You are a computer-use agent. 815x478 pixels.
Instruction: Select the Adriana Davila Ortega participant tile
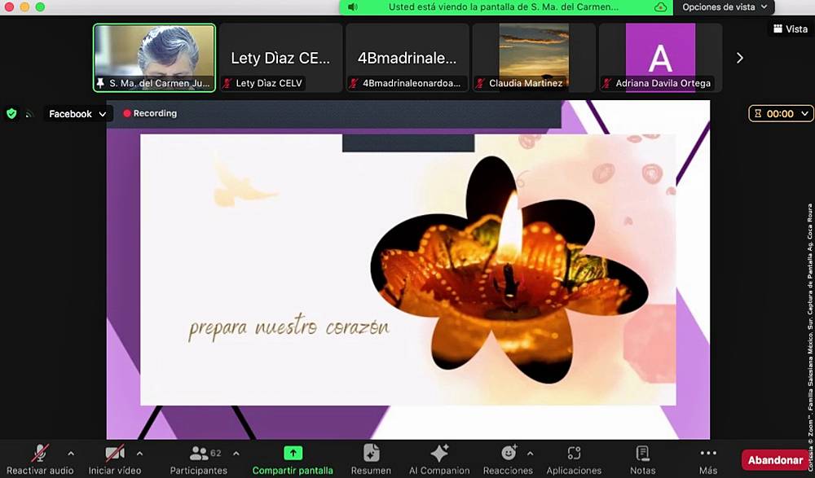[x=660, y=58]
